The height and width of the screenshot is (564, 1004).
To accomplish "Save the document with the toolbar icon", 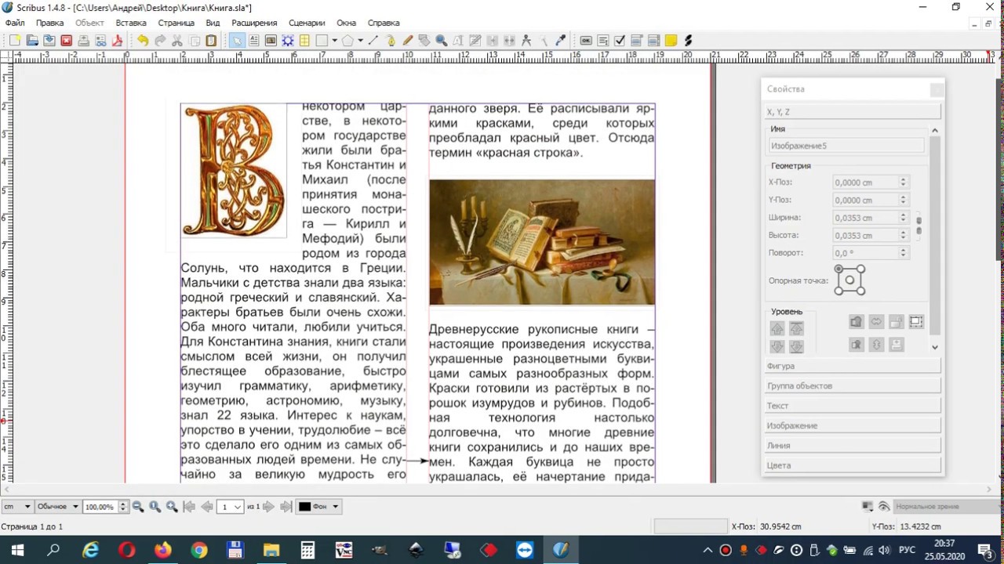I will tap(49, 41).
